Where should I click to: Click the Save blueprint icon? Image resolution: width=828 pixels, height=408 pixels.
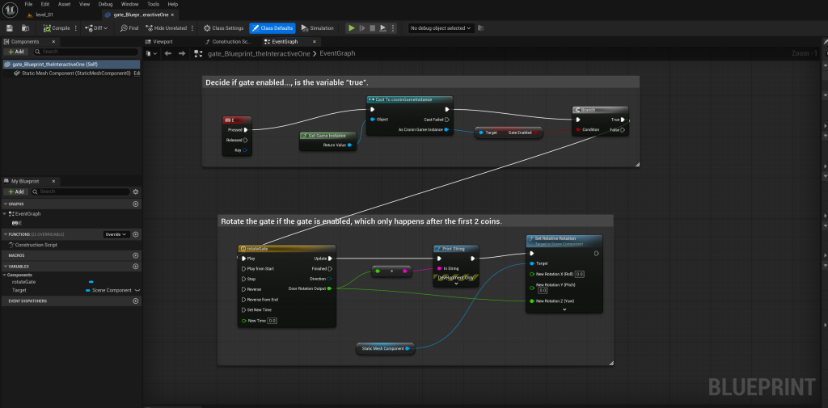tap(9, 27)
